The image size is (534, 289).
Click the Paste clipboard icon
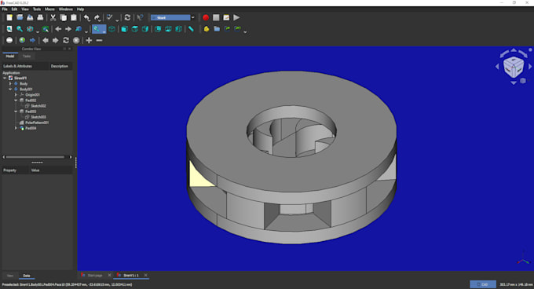click(74, 17)
